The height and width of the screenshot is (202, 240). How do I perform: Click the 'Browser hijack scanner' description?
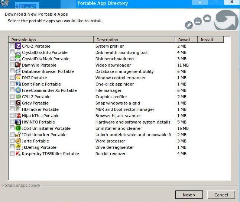point(118,116)
